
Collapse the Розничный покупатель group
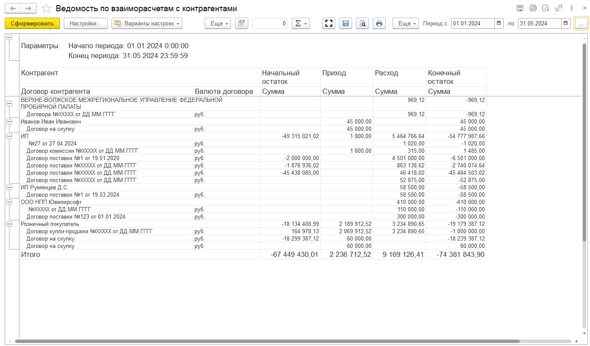[x=9, y=224]
